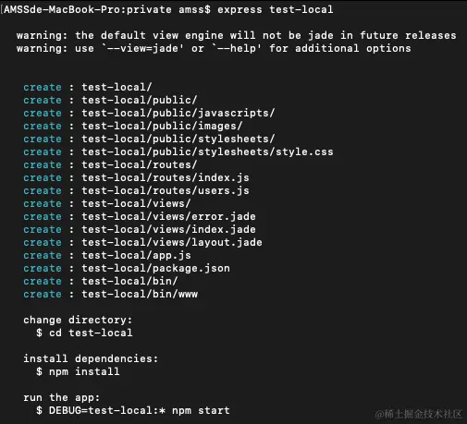The width and height of the screenshot is (467, 424).
Task: Click the cyan 'create' label beside test-local/
Action: coord(43,88)
